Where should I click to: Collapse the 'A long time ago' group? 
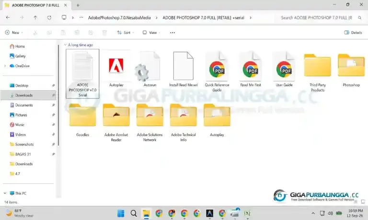point(65,45)
